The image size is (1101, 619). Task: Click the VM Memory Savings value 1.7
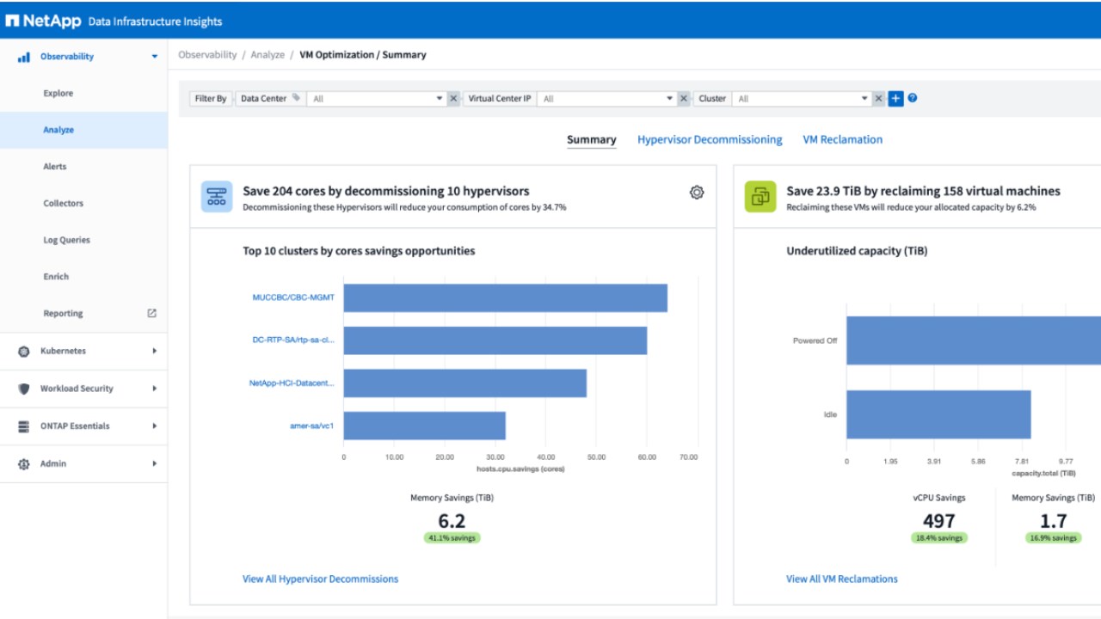(x=1053, y=521)
